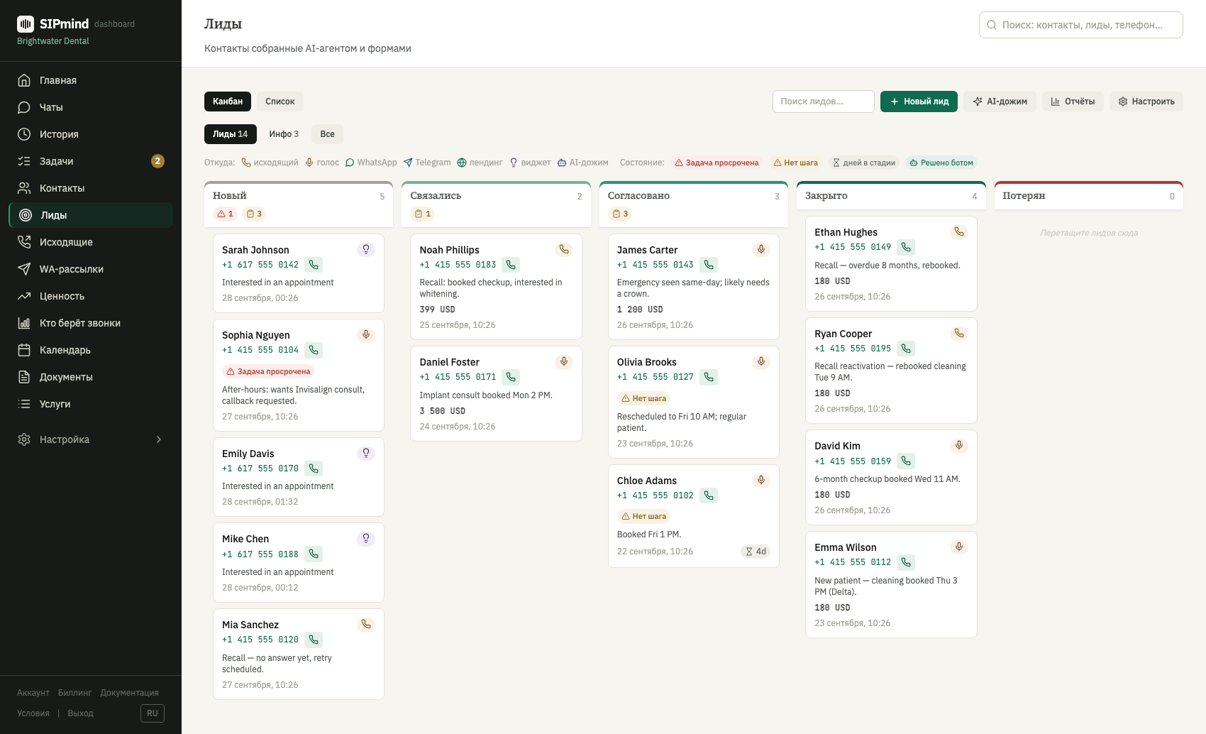Image resolution: width=1206 pixels, height=734 pixels.
Task: Click source icon on Ryan Cooper card
Action: (959, 333)
